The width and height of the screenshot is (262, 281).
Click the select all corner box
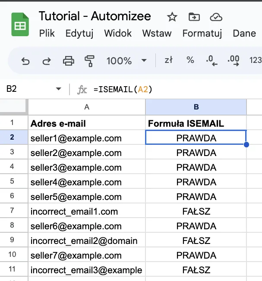pyautogui.click(x=13, y=106)
